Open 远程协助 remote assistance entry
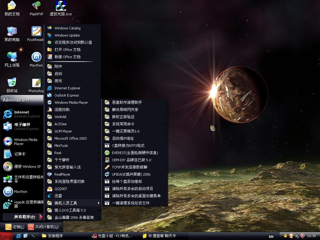 coord(72,110)
